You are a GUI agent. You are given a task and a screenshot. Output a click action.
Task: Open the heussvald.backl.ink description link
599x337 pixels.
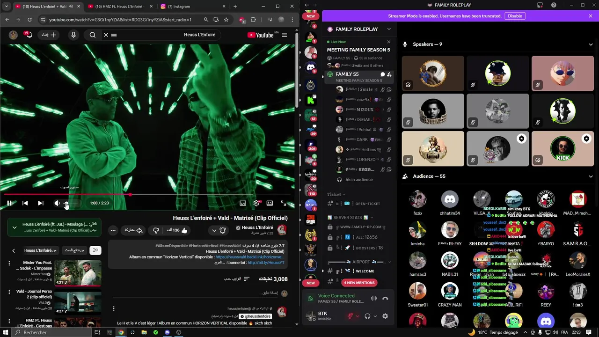click(249, 257)
